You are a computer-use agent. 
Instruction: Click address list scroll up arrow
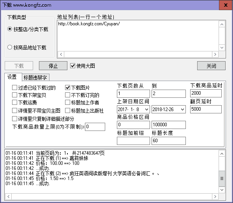coord(222,24)
